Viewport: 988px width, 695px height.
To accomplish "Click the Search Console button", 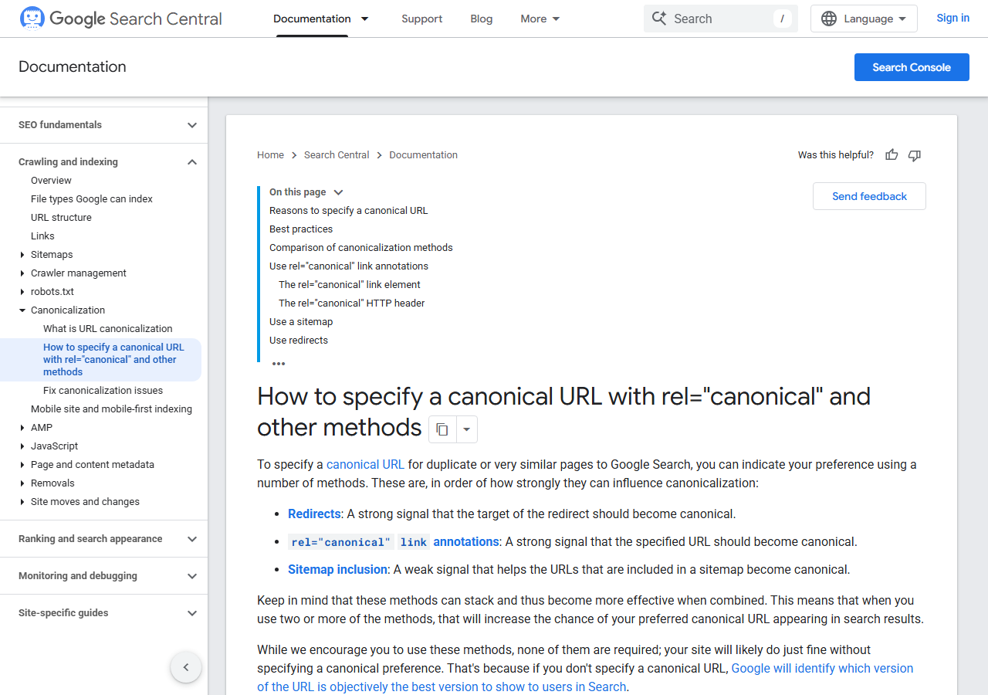I will [912, 67].
